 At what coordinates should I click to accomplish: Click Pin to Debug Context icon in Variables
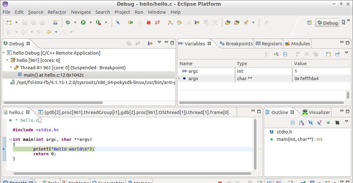click(338, 54)
